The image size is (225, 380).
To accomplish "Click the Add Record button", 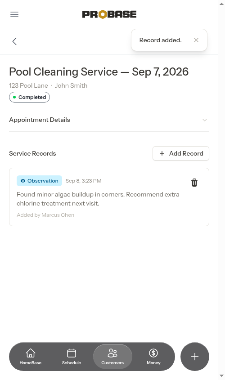I will tap(181, 153).
